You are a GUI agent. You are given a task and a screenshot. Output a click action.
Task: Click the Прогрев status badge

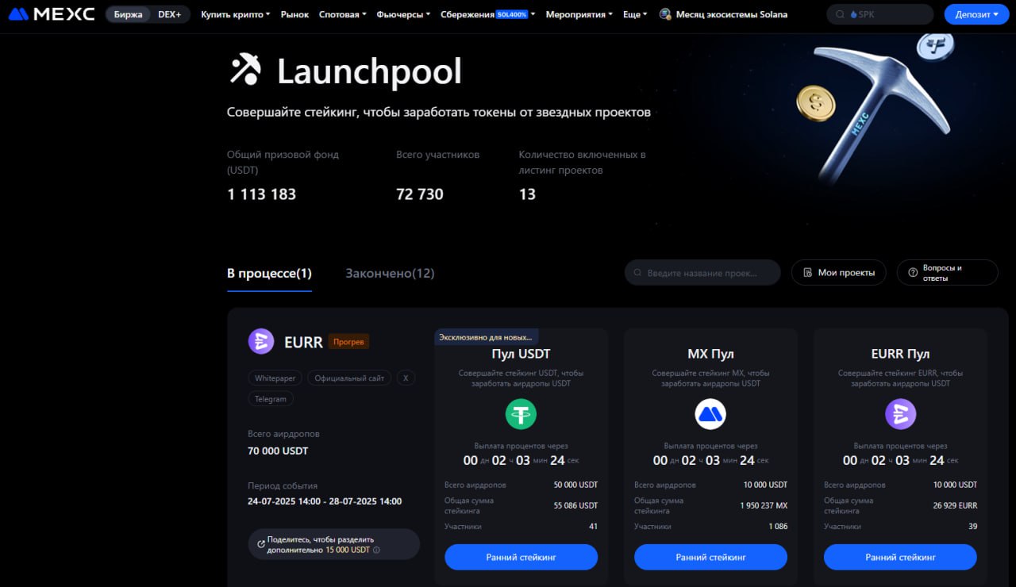[x=348, y=342]
